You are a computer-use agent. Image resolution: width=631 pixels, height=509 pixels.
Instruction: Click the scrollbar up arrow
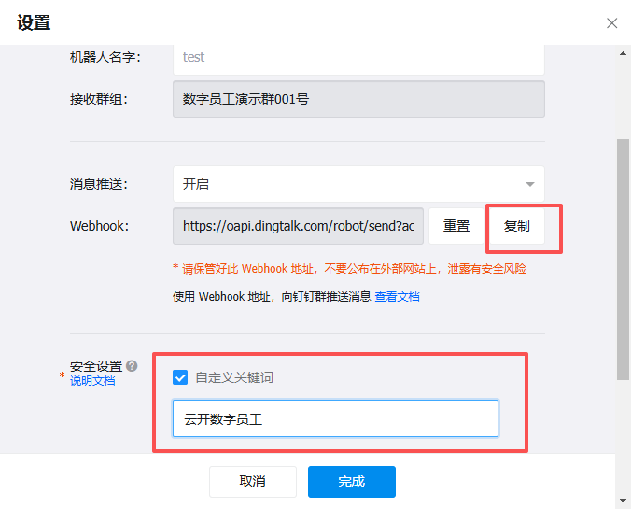tap(623, 53)
